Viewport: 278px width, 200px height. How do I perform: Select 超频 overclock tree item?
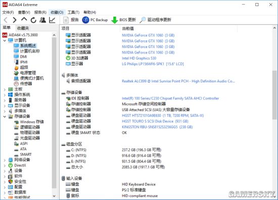pyautogui.click(x=21, y=68)
